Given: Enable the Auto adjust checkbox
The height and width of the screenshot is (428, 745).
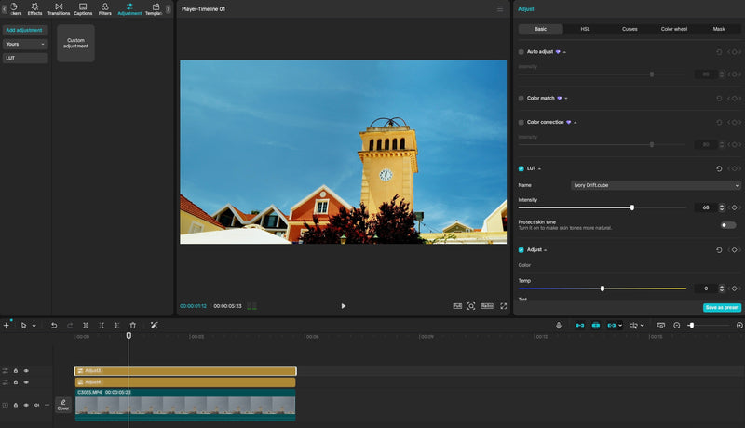Looking at the screenshot, I should pos(521,52).
